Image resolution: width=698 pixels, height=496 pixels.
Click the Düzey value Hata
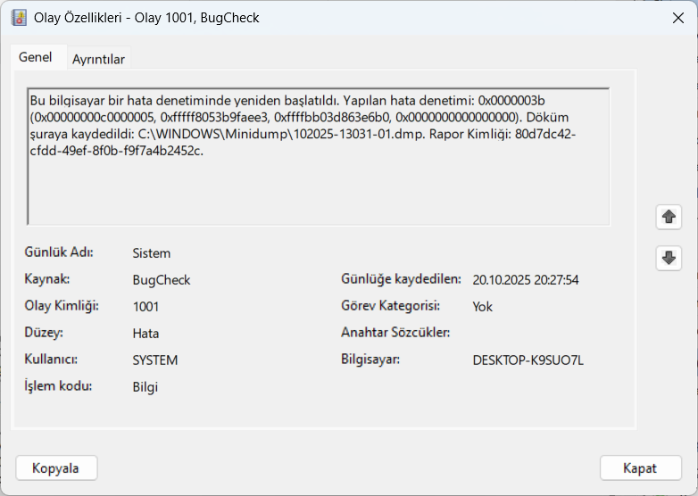145,333
